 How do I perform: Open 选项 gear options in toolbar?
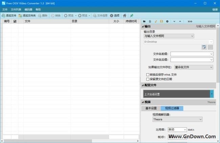pos(115,16)
